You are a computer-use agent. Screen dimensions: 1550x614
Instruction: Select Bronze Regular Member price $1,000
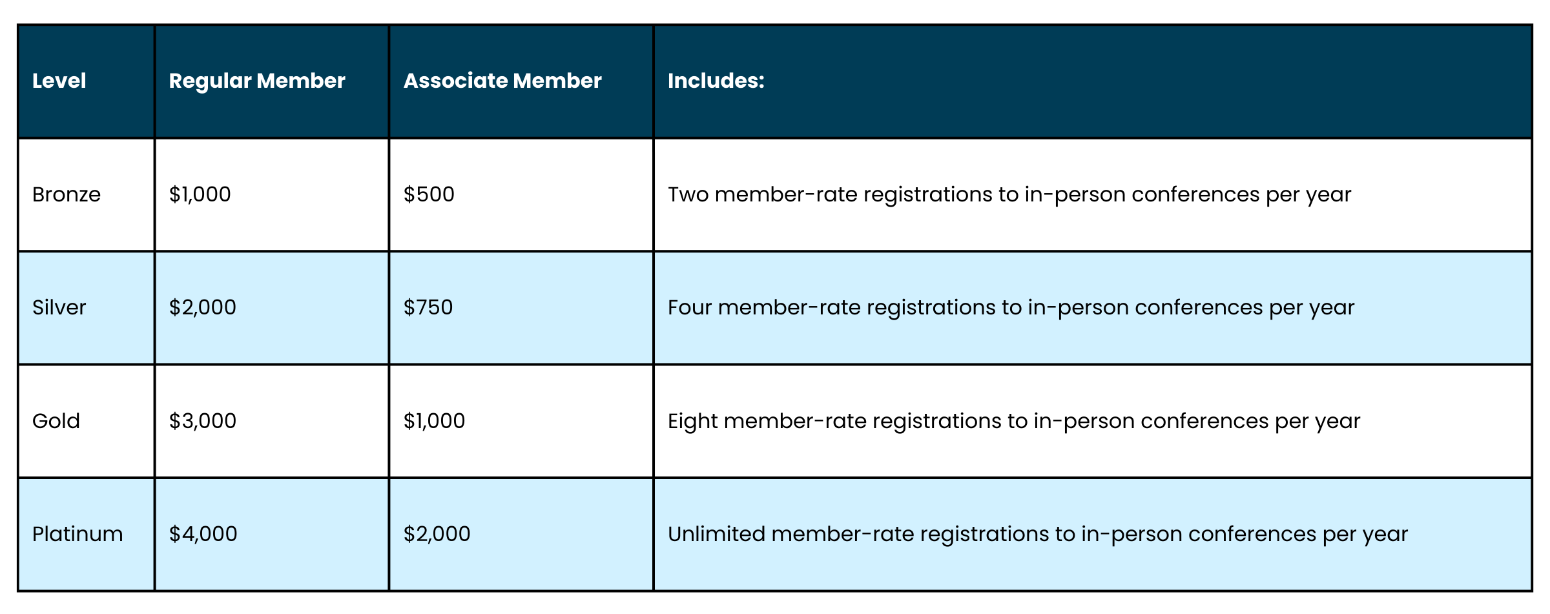(200, 194)
